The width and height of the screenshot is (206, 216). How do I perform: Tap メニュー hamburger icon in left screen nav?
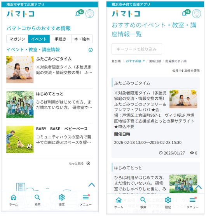(x=86, y=197)
